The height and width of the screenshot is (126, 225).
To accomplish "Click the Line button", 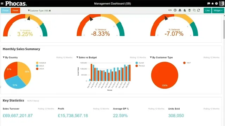I will pos(207,10).
